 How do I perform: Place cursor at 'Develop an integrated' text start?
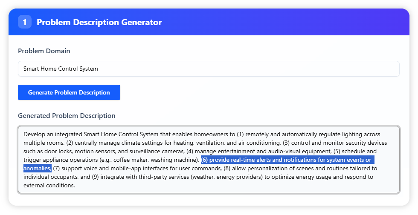(x=24, y=134)
